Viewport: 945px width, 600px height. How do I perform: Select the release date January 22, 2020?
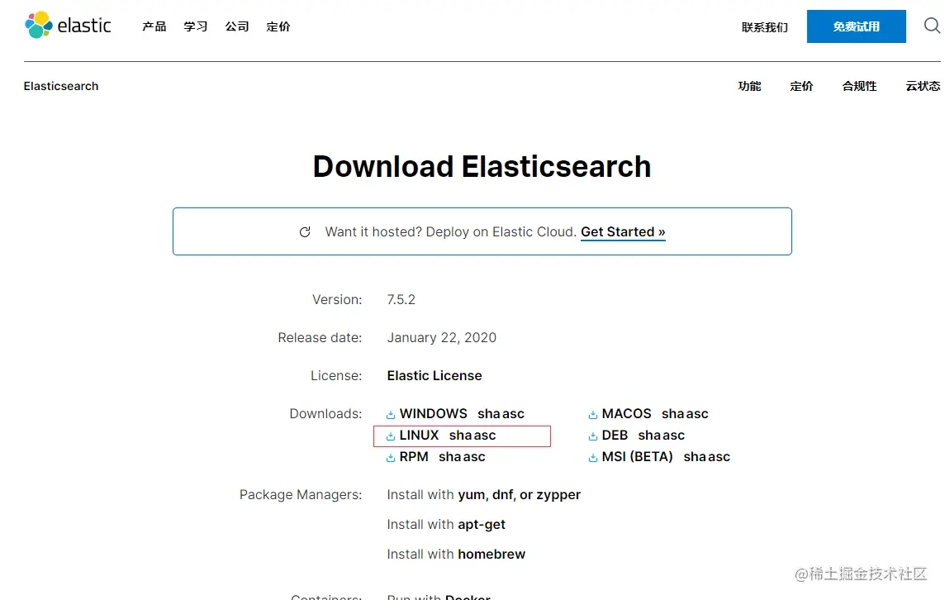442,338
